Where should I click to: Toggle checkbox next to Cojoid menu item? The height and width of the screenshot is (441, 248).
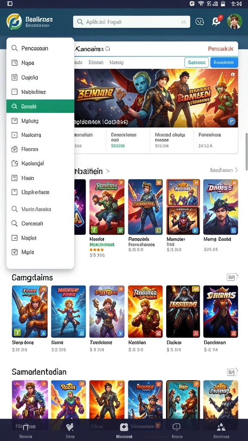[14, 78]
